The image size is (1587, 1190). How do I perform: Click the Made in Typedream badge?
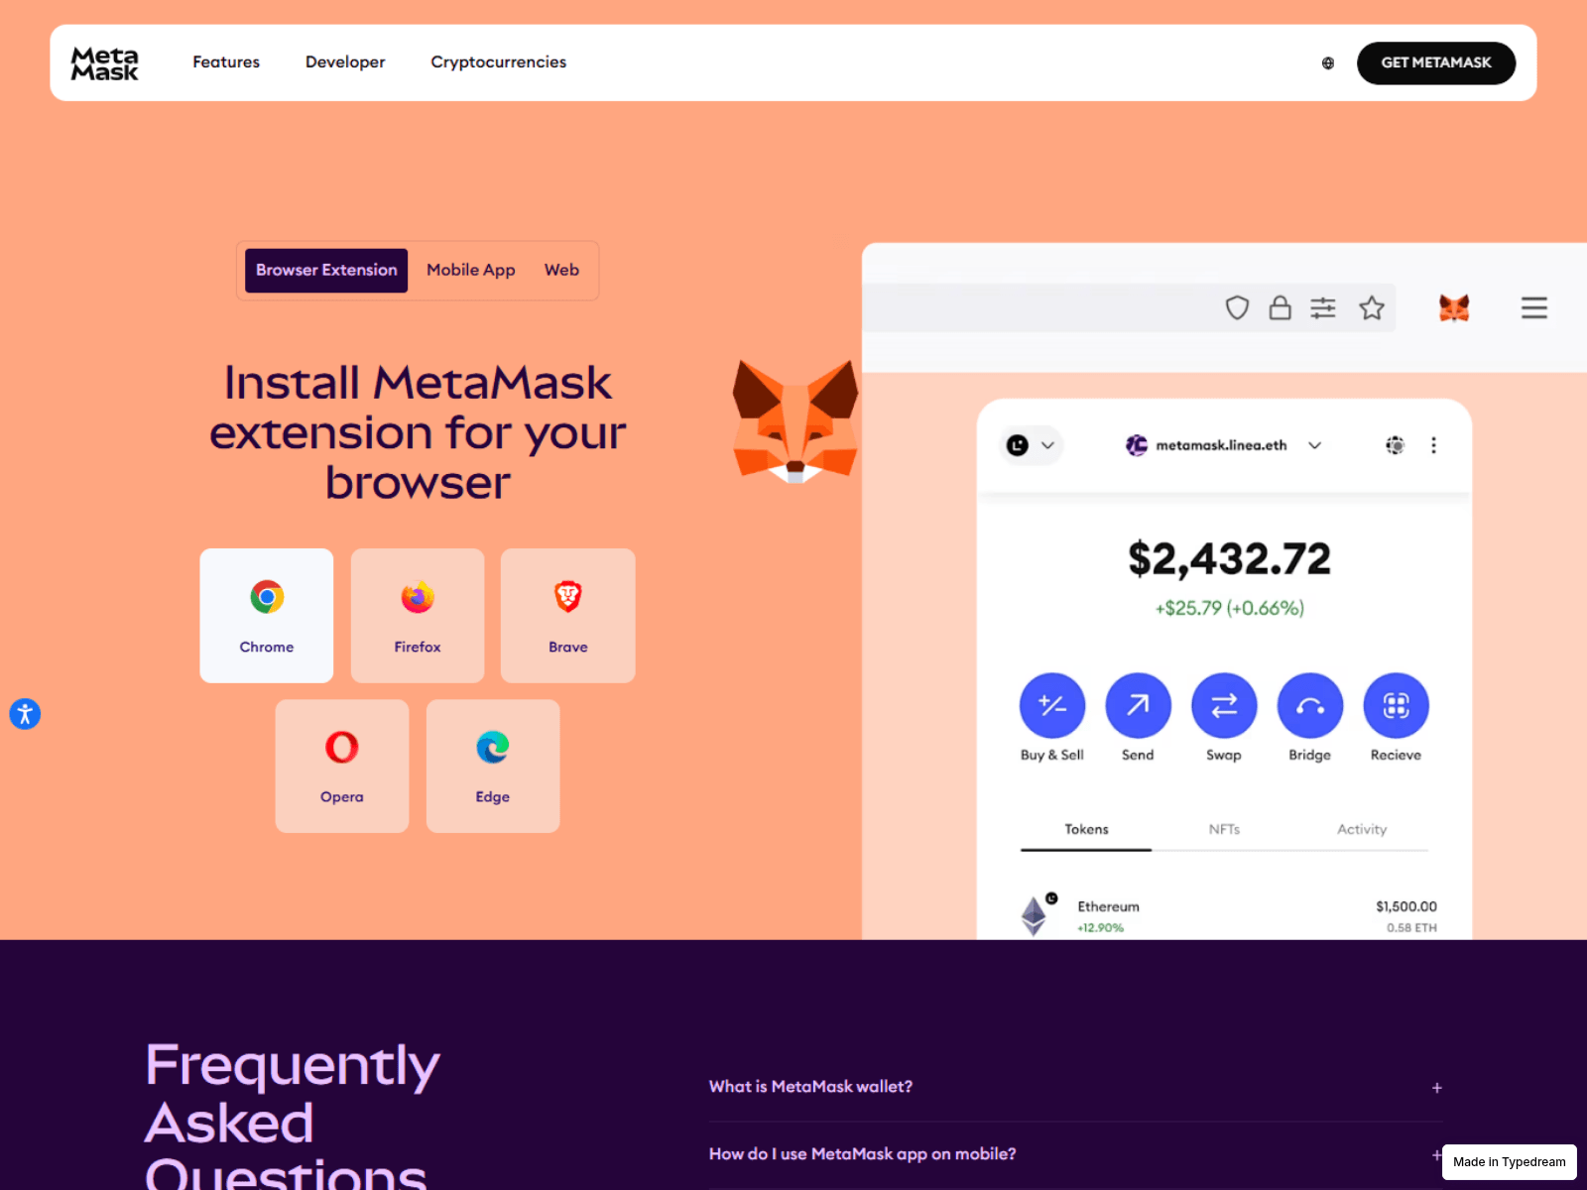pos(1510,1162)
